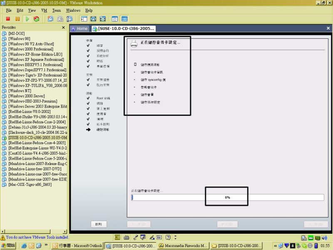The width and height of the screenshot is (333, 250).
Task: Suspend the VM with the pause icon
Action: pos(17,19)
